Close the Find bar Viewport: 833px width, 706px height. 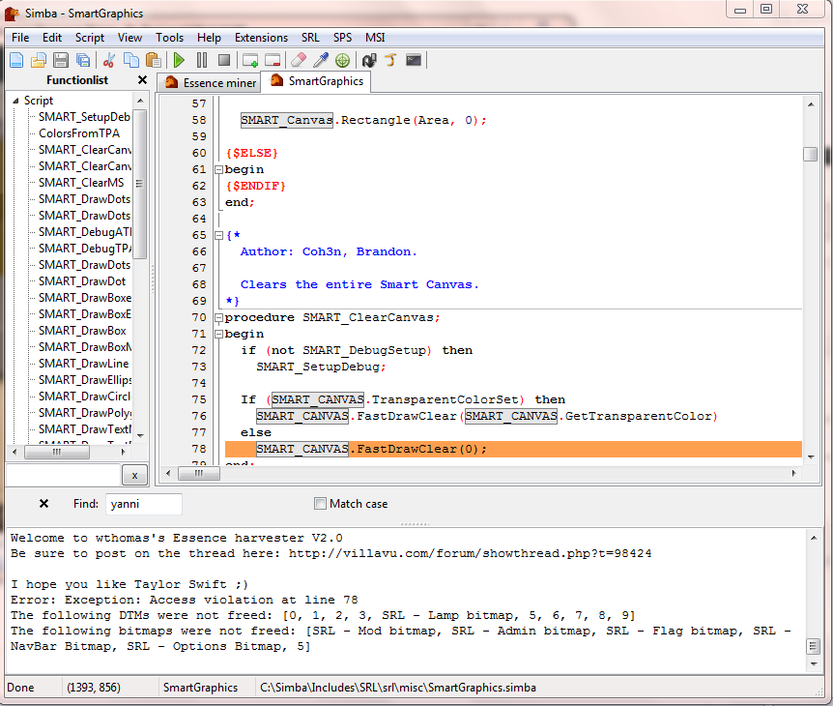coord(43,504)
